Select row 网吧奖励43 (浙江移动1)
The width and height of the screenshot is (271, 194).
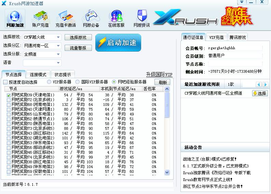[x=84, y=133]
